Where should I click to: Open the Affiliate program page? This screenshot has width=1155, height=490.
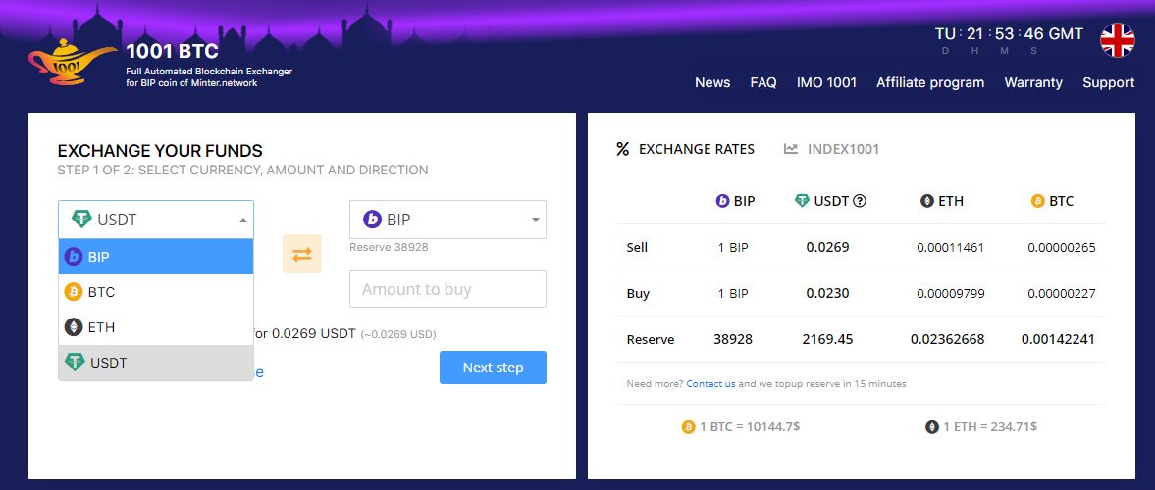(x=930, y=82)
